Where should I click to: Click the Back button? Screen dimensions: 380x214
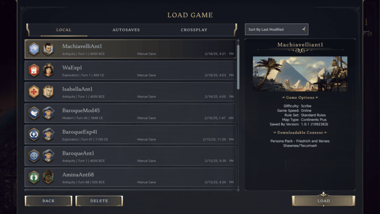pyautogui.click(x=49, y=201)
